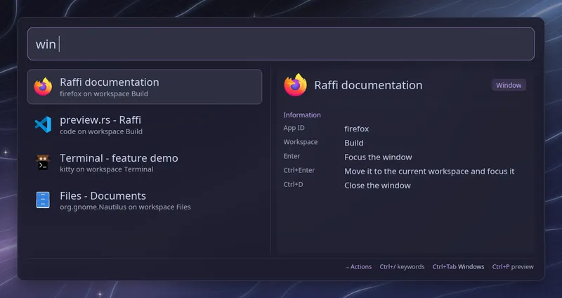562x298 pixels.
Task: Click the "Build" workspace value
Action: pos(354,143)
